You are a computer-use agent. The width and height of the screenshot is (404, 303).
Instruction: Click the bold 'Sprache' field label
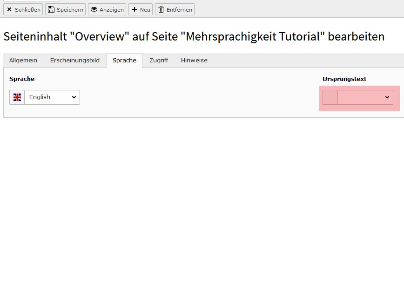(22, 79)
